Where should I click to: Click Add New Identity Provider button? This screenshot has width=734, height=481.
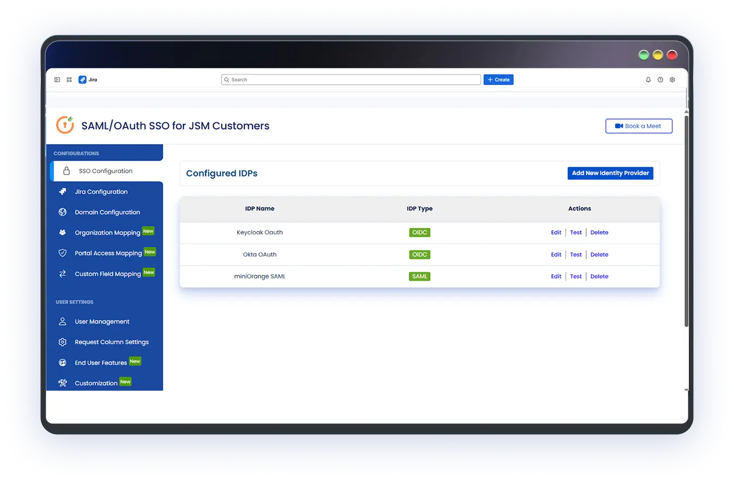pyautogui.click(x=610, y=173)
